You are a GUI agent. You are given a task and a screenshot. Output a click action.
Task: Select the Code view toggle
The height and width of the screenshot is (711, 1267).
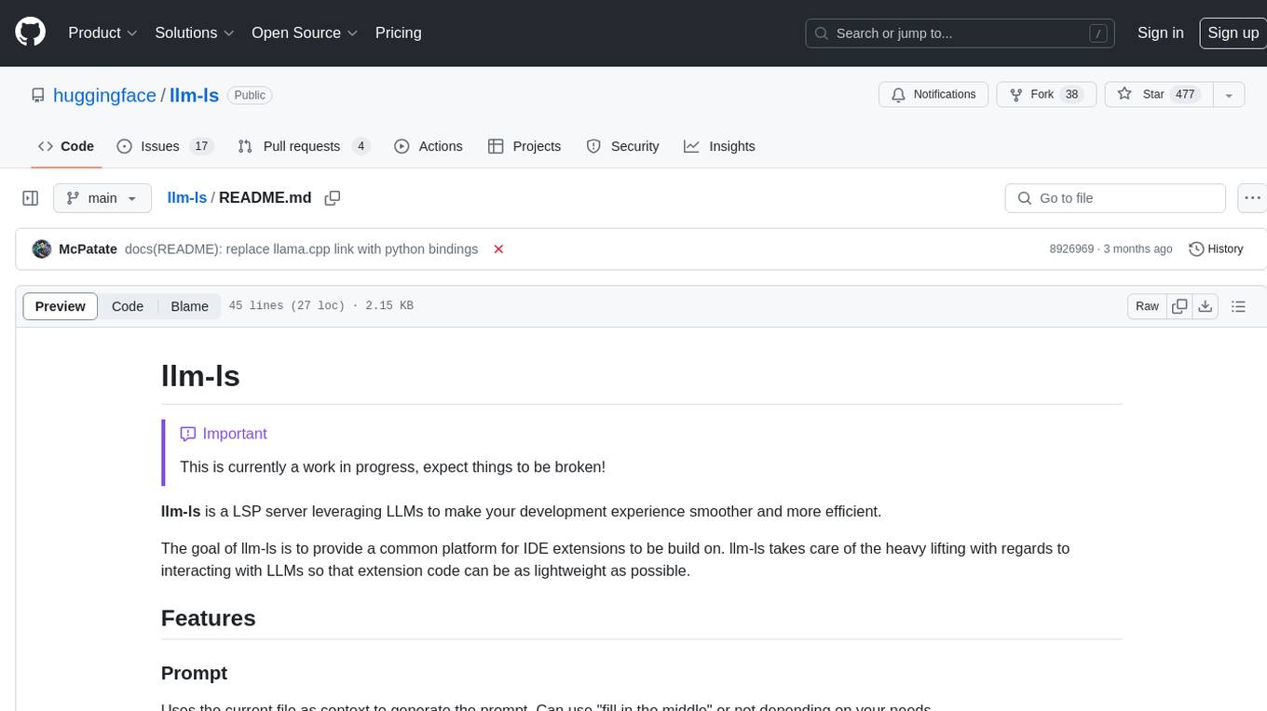128,306
